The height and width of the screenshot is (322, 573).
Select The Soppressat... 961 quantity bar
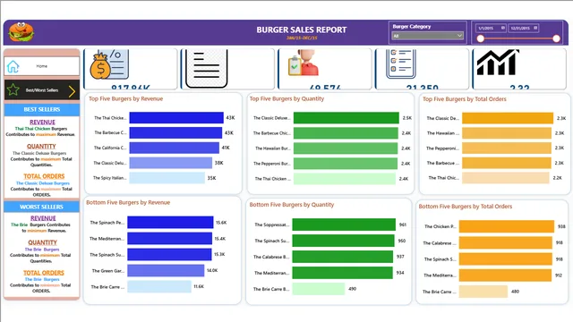coord(344,225)
